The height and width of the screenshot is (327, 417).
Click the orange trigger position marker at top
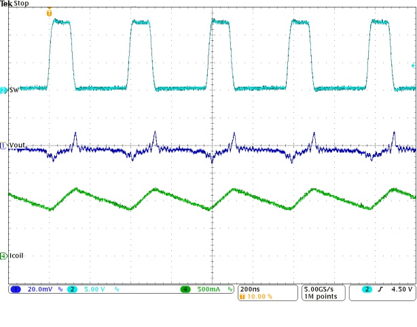(x=48, y=13)
